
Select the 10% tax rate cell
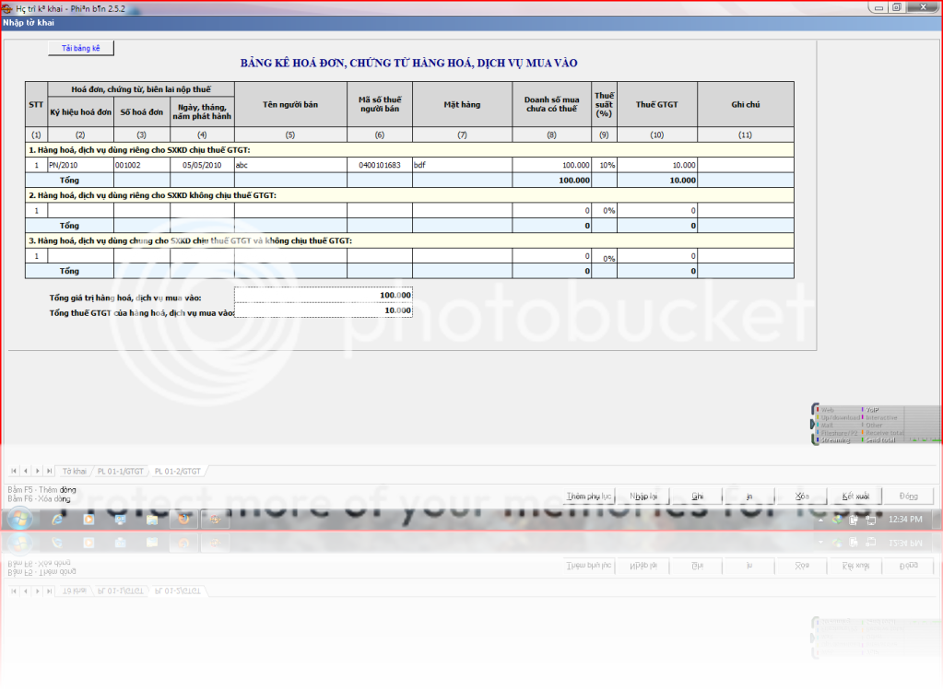[x=604, y=165]
